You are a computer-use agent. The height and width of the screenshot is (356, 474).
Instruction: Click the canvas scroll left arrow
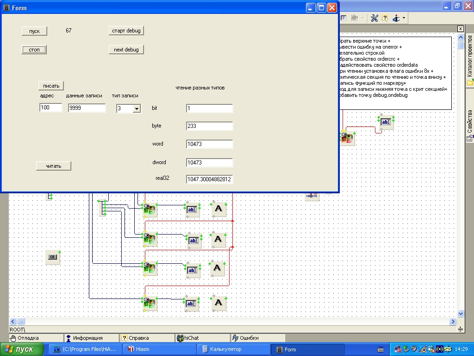click(x=13, y=321)
